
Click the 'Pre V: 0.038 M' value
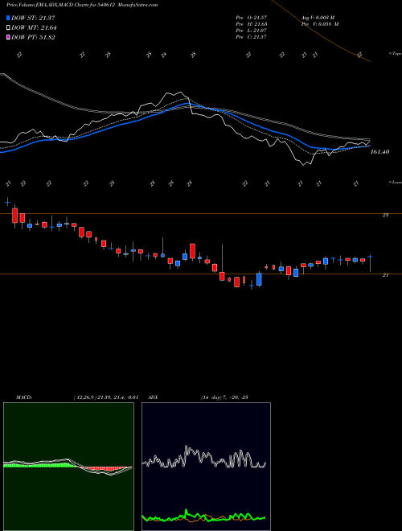coord(320,24)
